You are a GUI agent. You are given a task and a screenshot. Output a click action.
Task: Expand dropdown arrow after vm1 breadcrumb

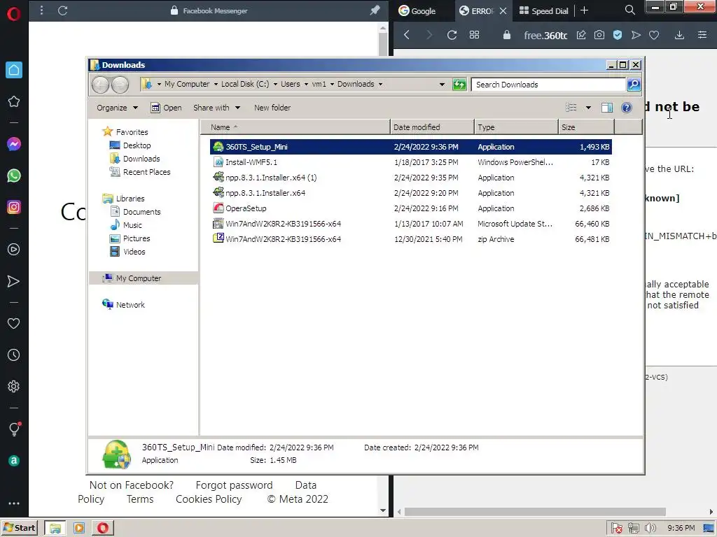333,85
